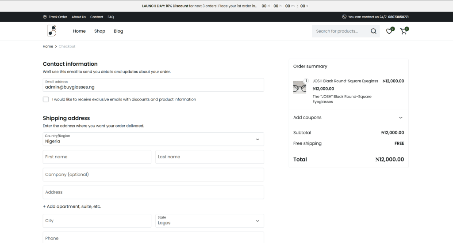Open the shopping cart icon

(x=403, y=31)
